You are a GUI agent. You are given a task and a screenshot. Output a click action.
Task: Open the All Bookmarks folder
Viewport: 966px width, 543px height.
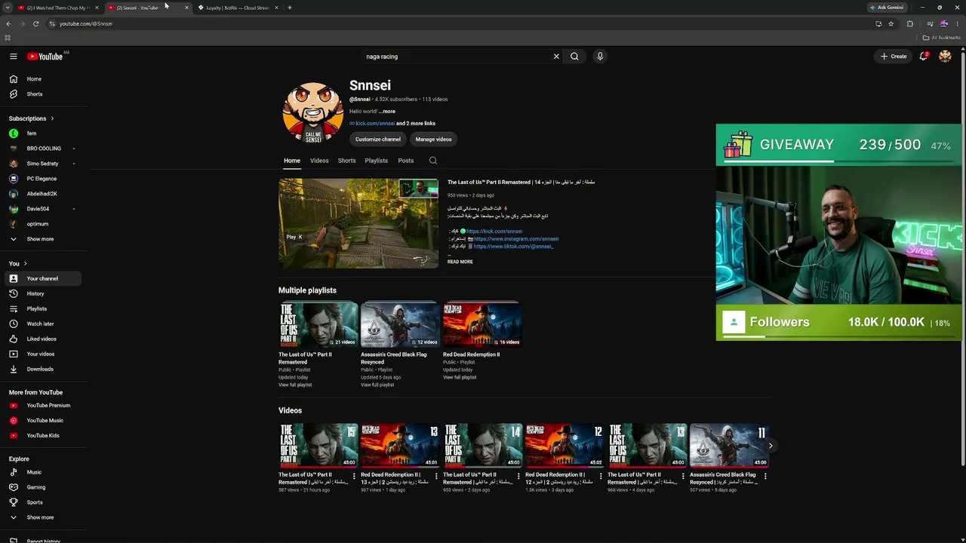tap(942, 38)
